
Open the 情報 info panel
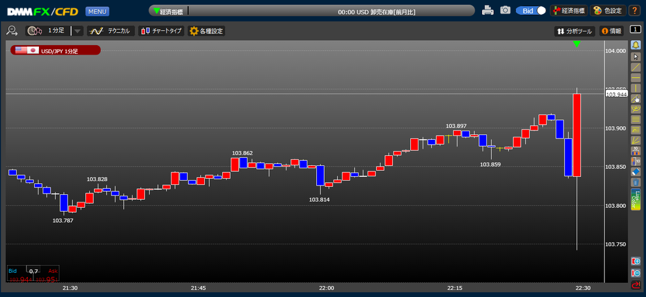pyautogui.click(x=611, y=32)
